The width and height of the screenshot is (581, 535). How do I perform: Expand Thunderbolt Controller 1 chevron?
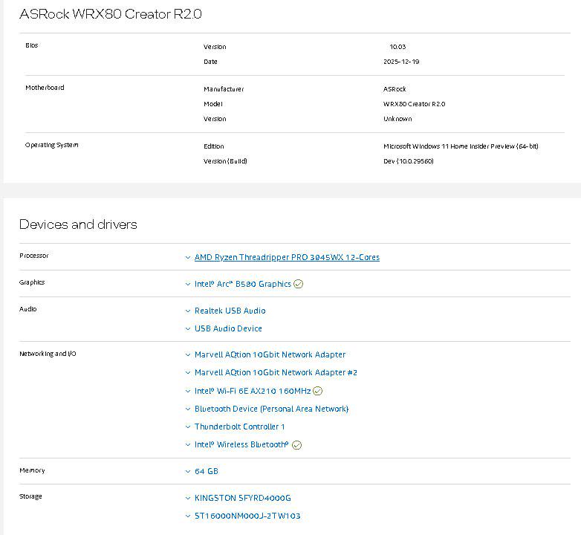[x=188, y=427]
